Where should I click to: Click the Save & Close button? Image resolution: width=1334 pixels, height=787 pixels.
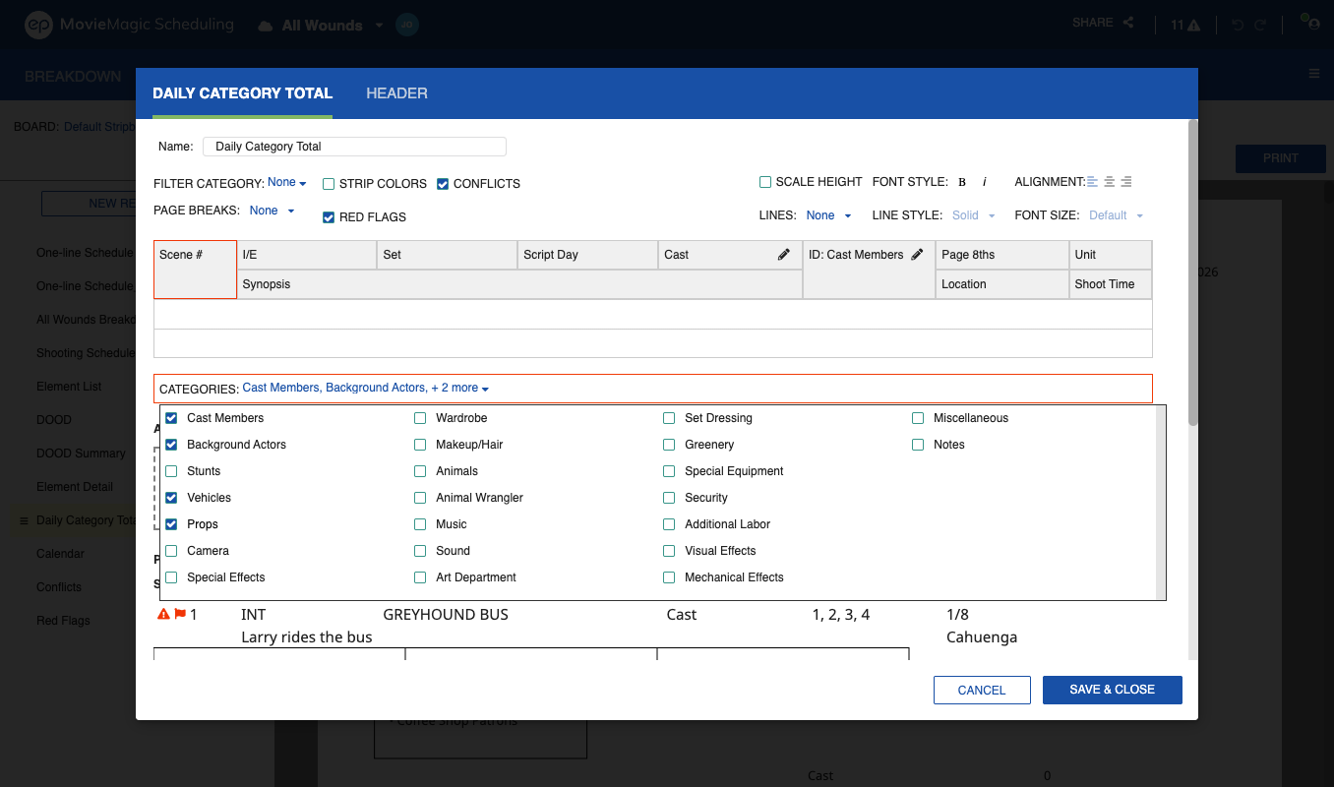coord(1113,690)
